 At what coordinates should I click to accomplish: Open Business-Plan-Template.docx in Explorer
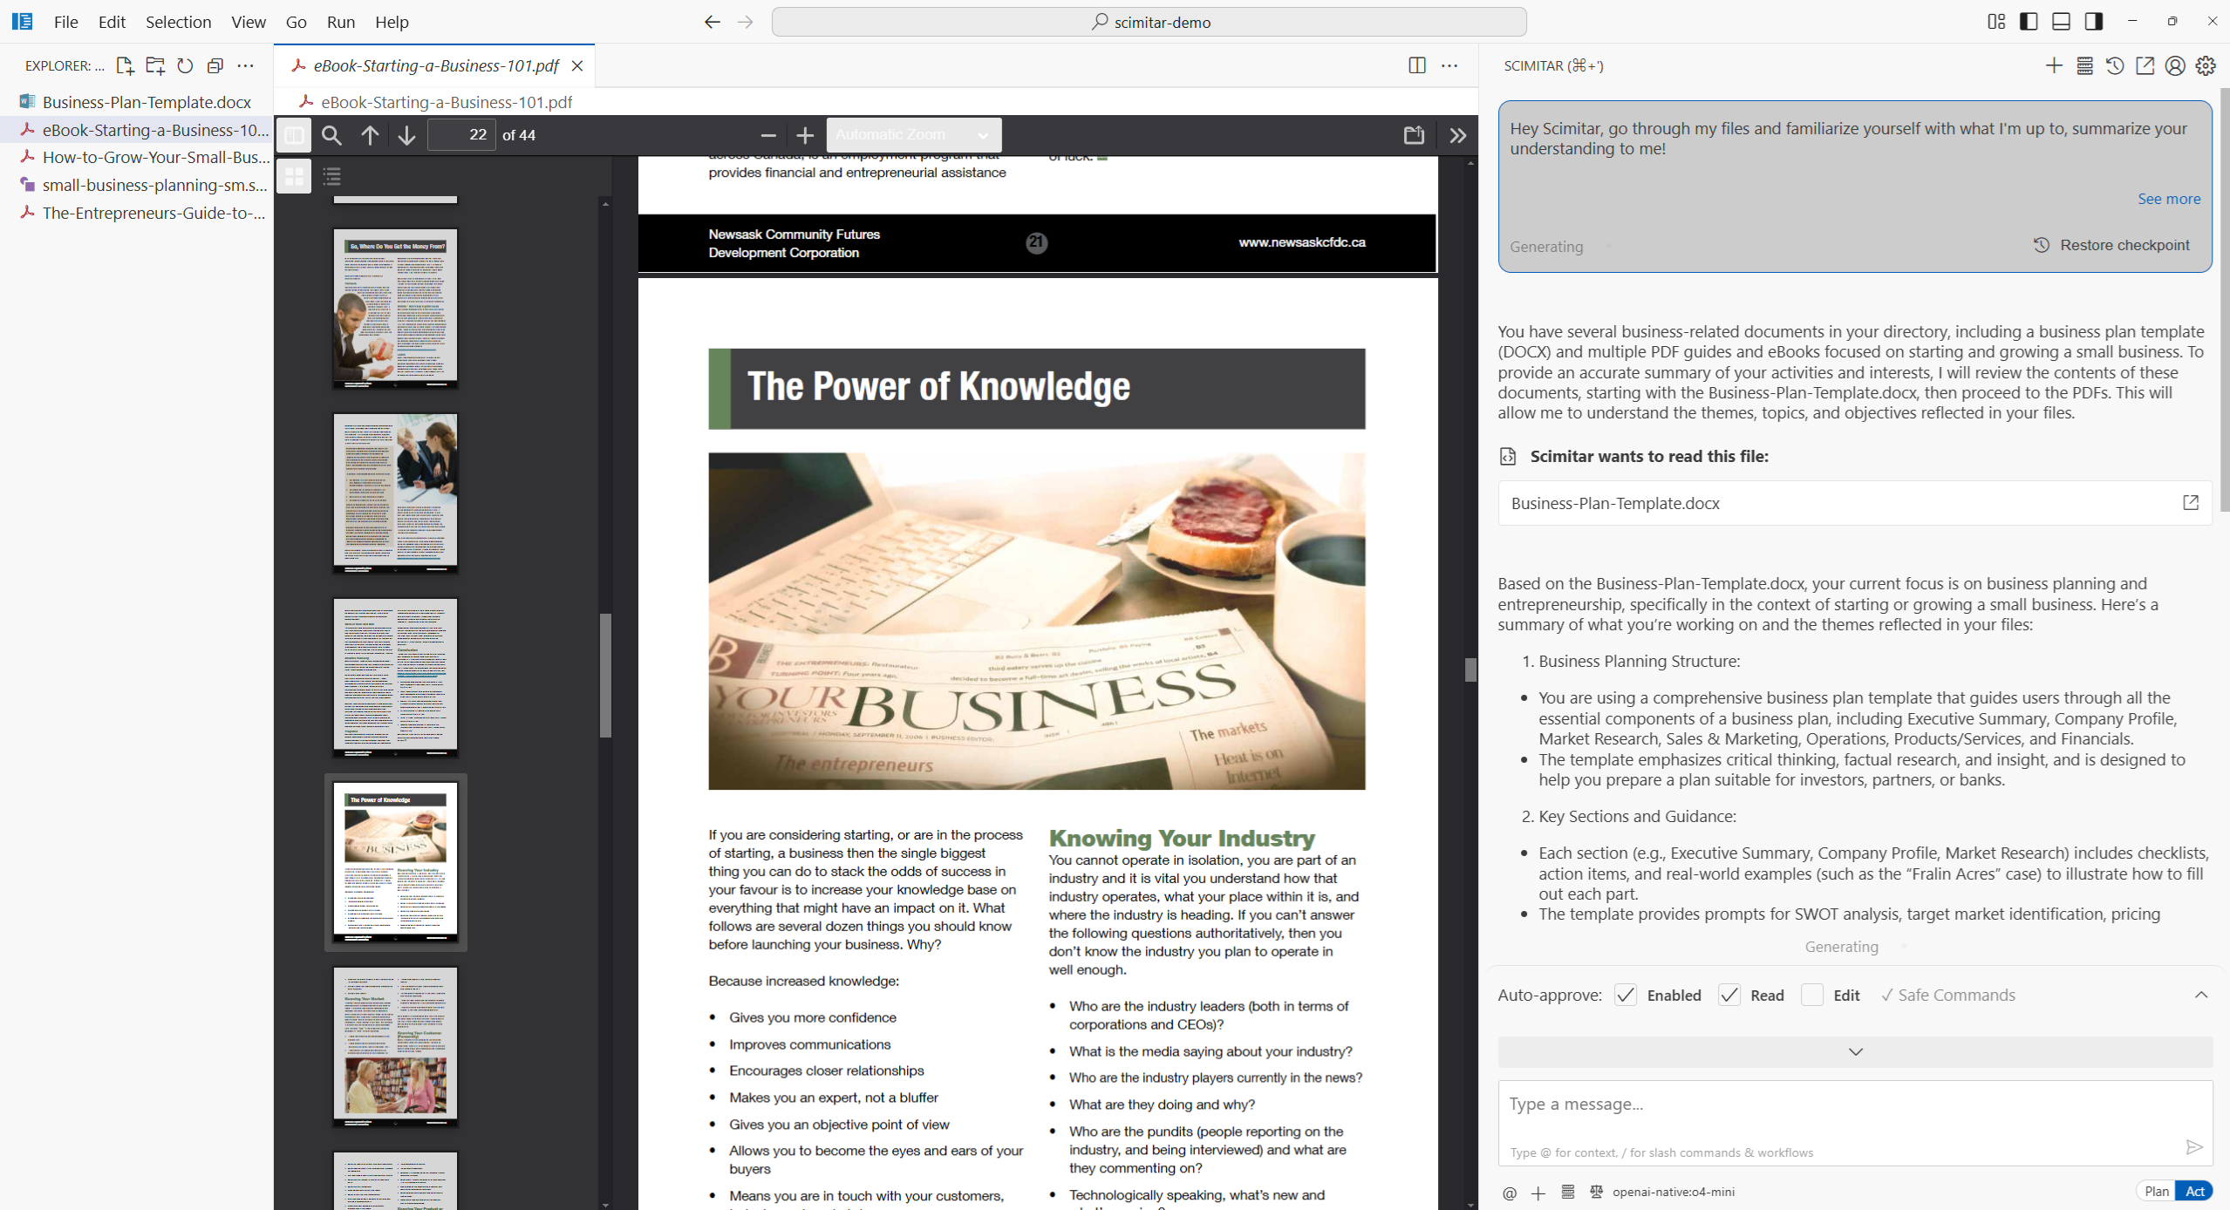click(137, 102)
